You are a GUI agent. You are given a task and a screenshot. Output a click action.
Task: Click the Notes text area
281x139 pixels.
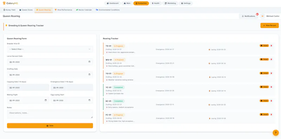pyautogui.click(x=50, y=114)
